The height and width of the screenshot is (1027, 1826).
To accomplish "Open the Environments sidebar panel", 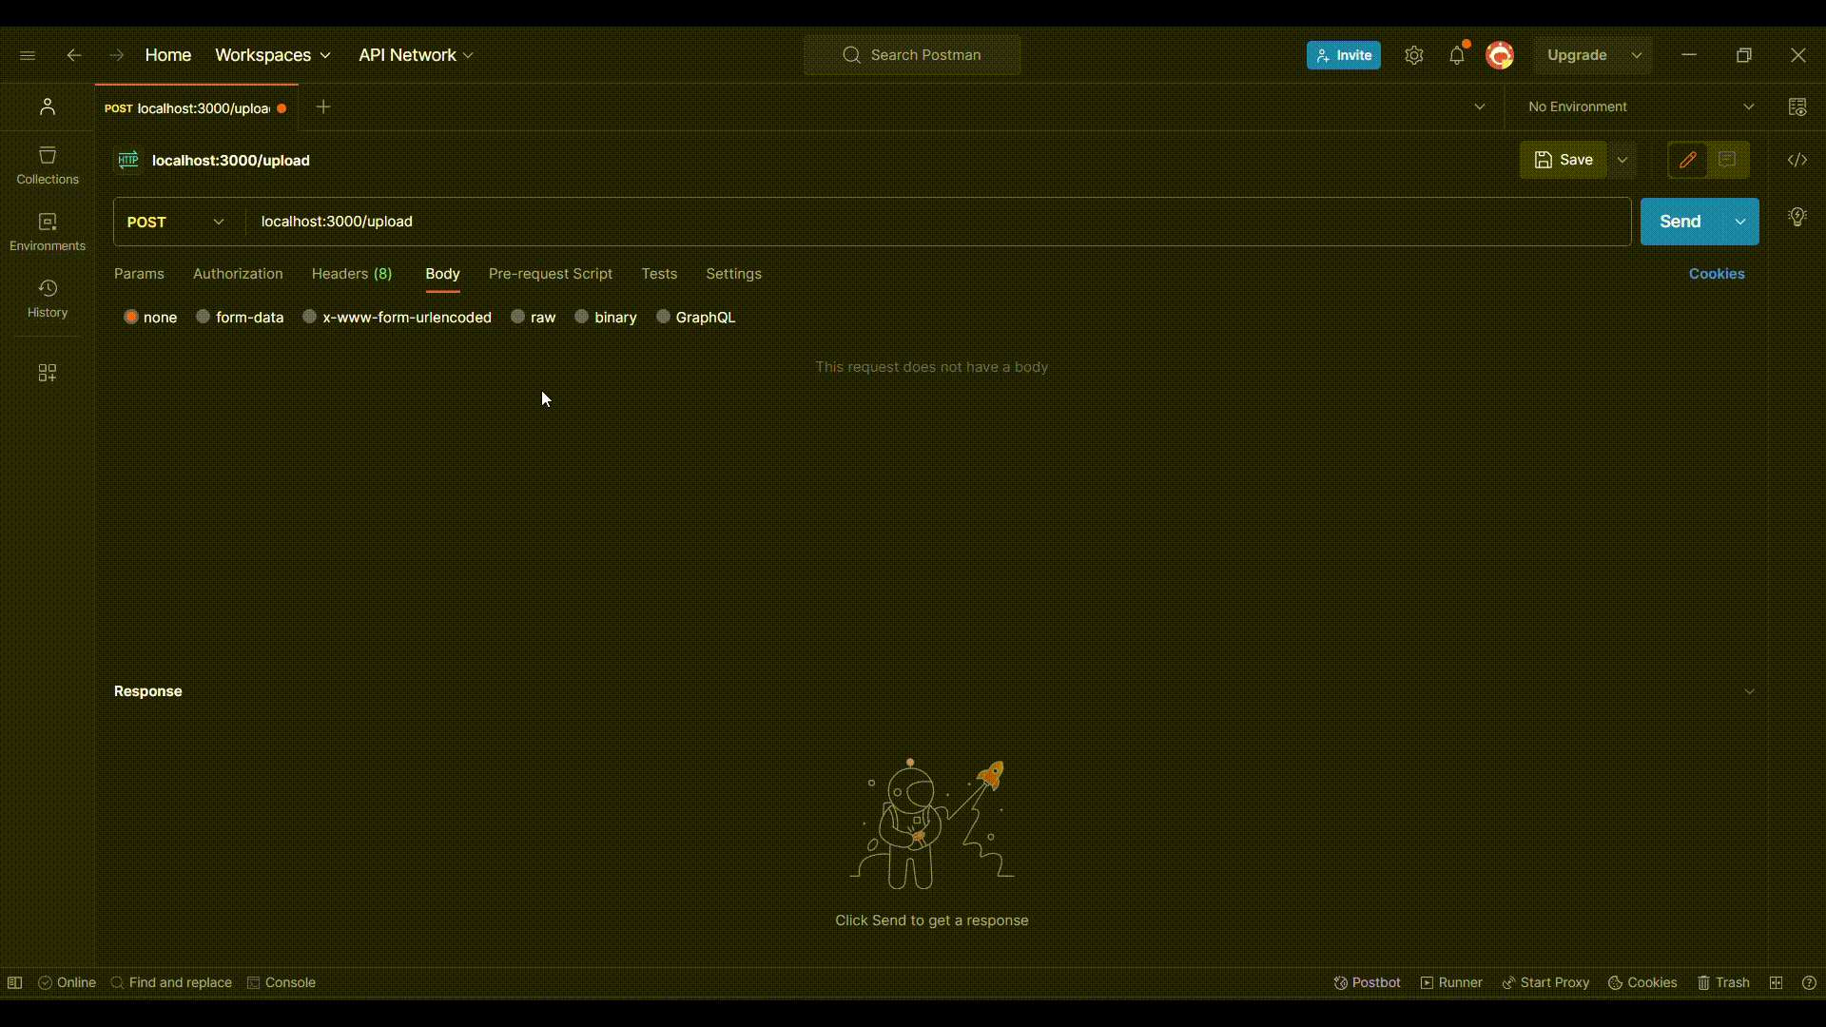I will coord(47,232).
